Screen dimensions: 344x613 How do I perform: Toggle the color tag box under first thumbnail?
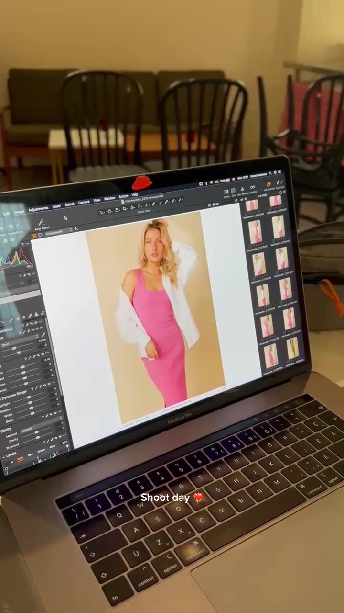(x=247, y=214)
